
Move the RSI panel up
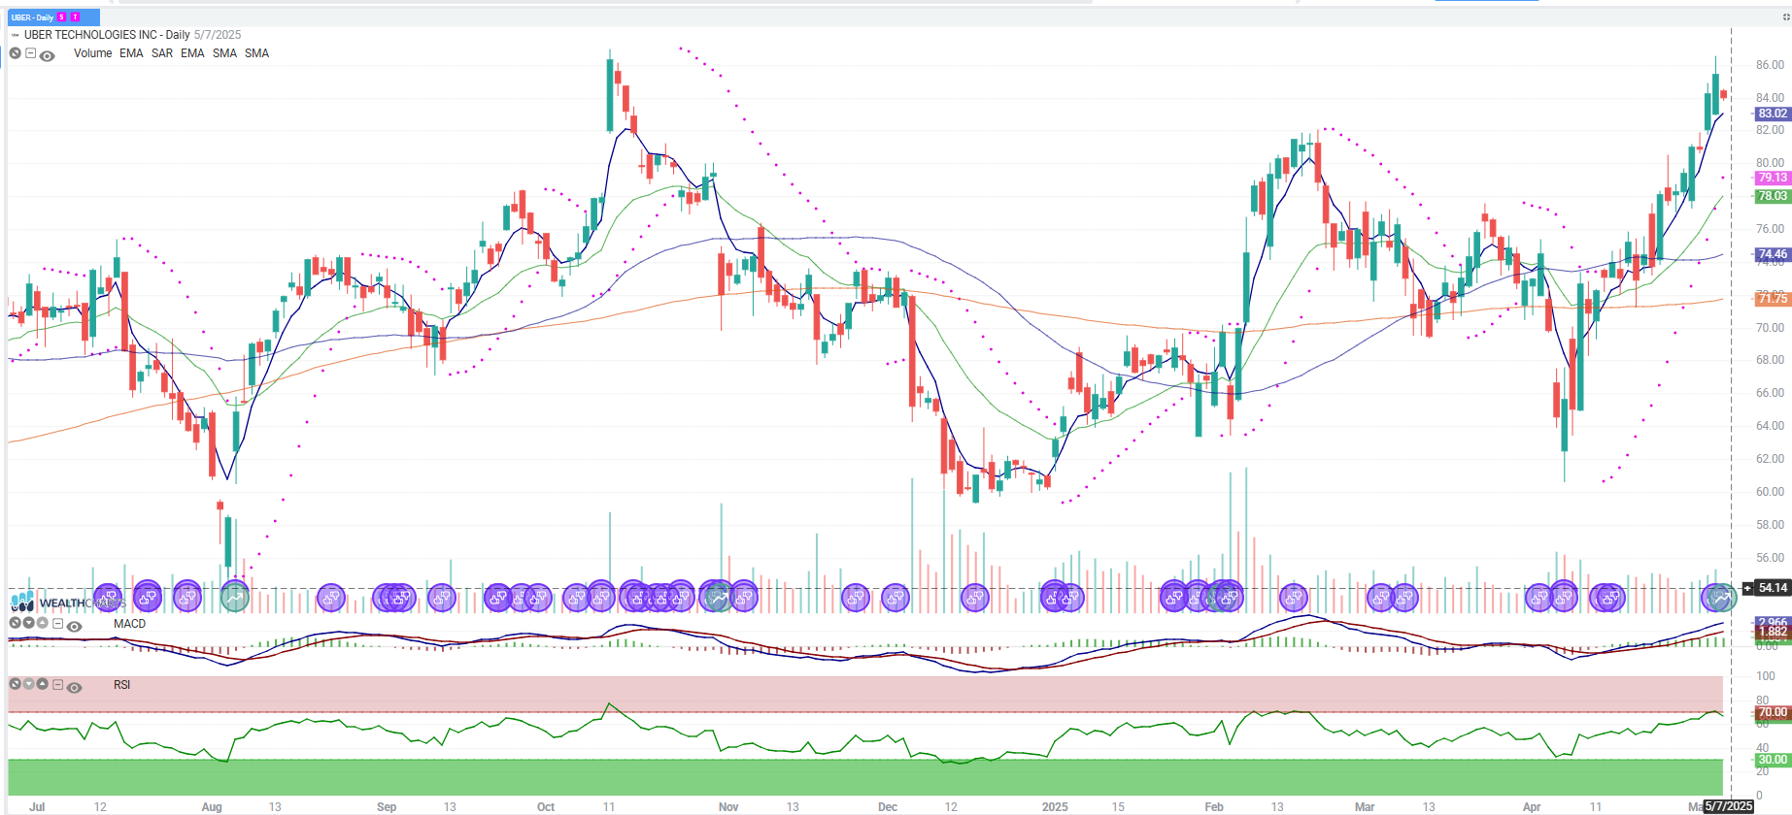43,684
